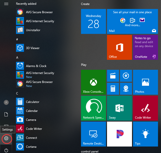Viewport: 161px width, 153px height.
Task: Open the Maps webcam-pin tile
Action: (x=126, y=89)
